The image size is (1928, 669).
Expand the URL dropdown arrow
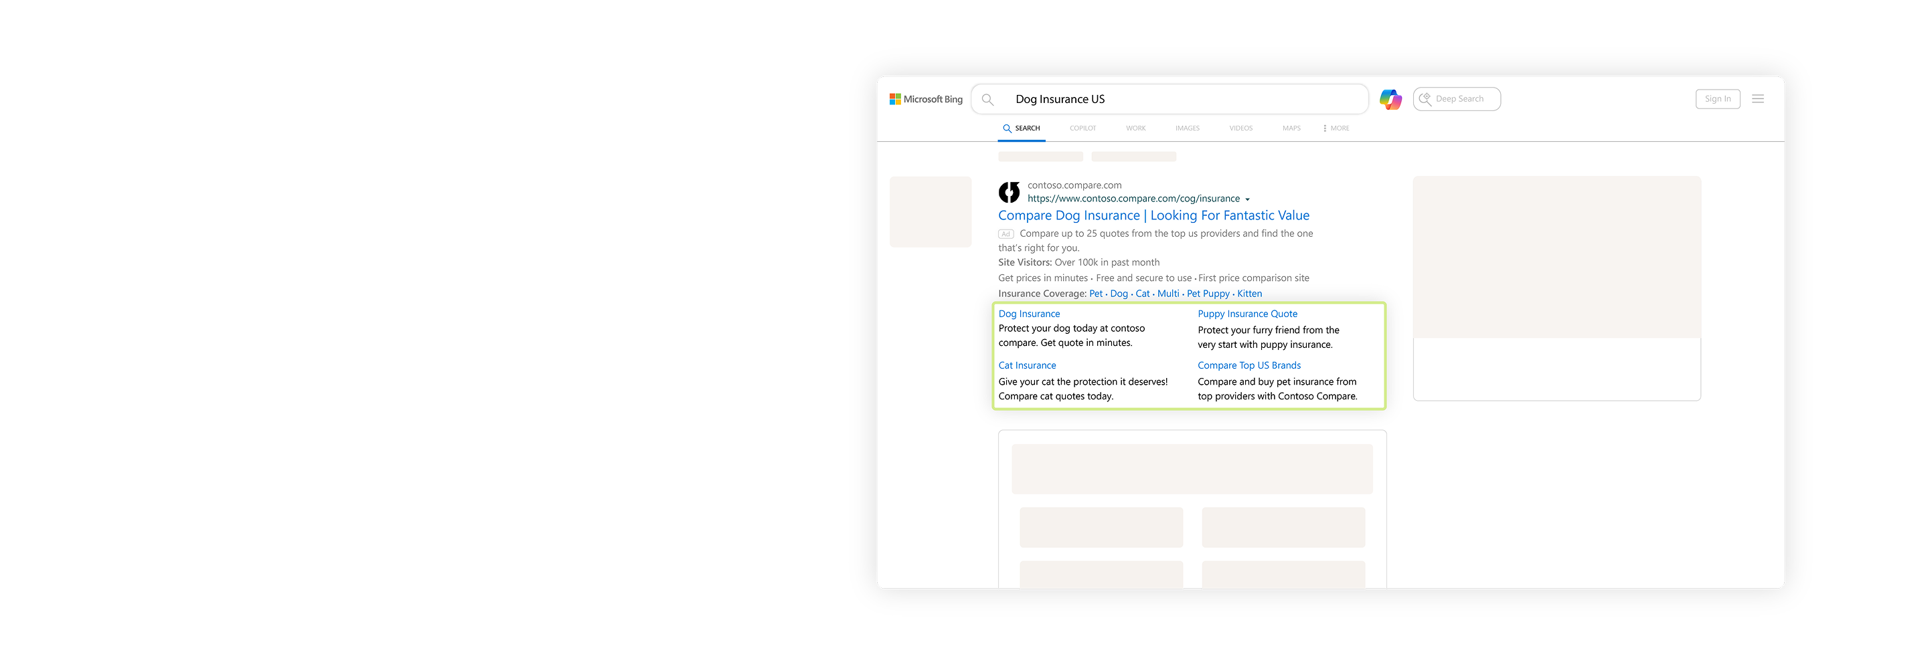[1247, 200]
